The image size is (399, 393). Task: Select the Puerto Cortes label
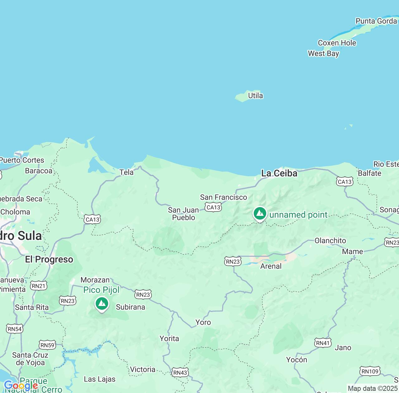[x=22, y=160]
